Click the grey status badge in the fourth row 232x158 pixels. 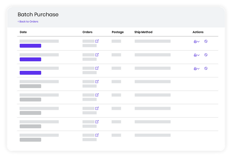[30, 86]
